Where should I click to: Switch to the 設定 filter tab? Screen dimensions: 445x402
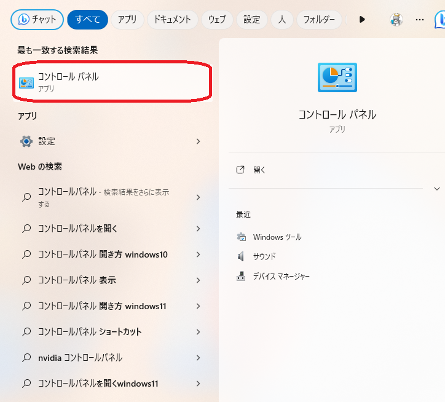tap(252, 20)
